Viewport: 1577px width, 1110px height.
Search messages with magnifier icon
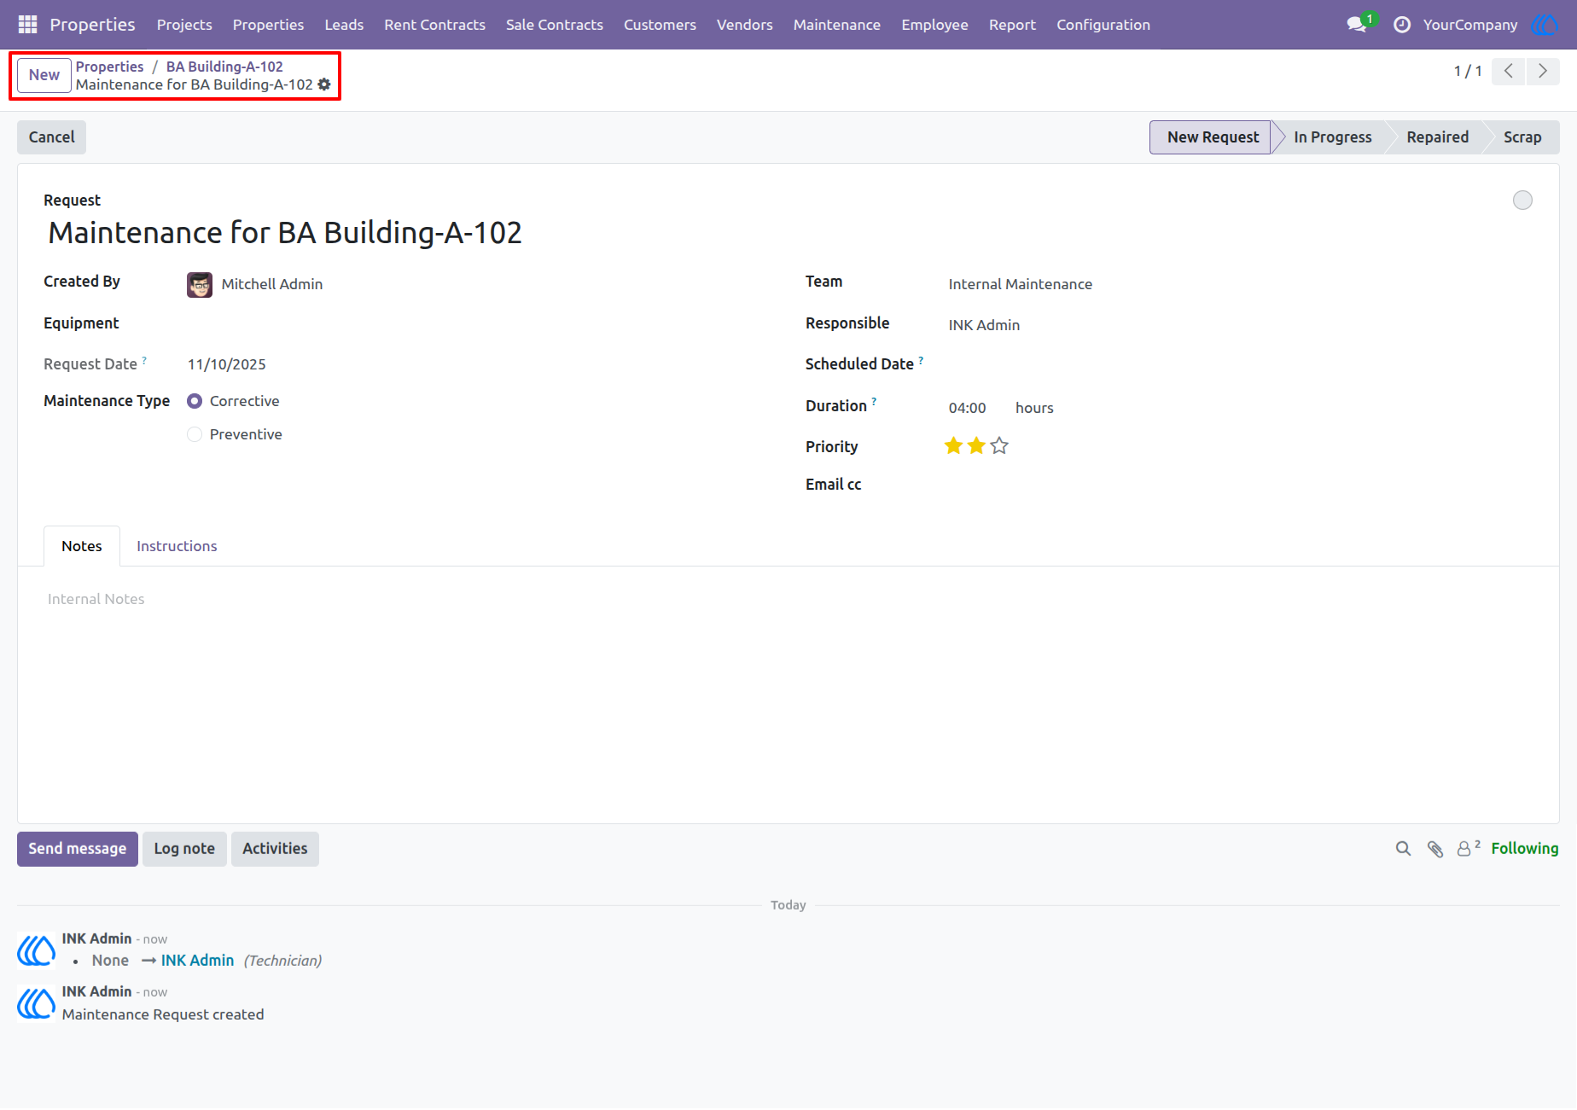coord(1403,849)
